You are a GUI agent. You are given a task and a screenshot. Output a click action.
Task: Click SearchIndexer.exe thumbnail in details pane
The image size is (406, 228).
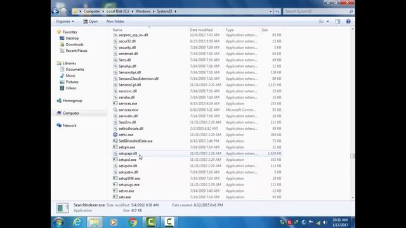(x=63, y=208)
